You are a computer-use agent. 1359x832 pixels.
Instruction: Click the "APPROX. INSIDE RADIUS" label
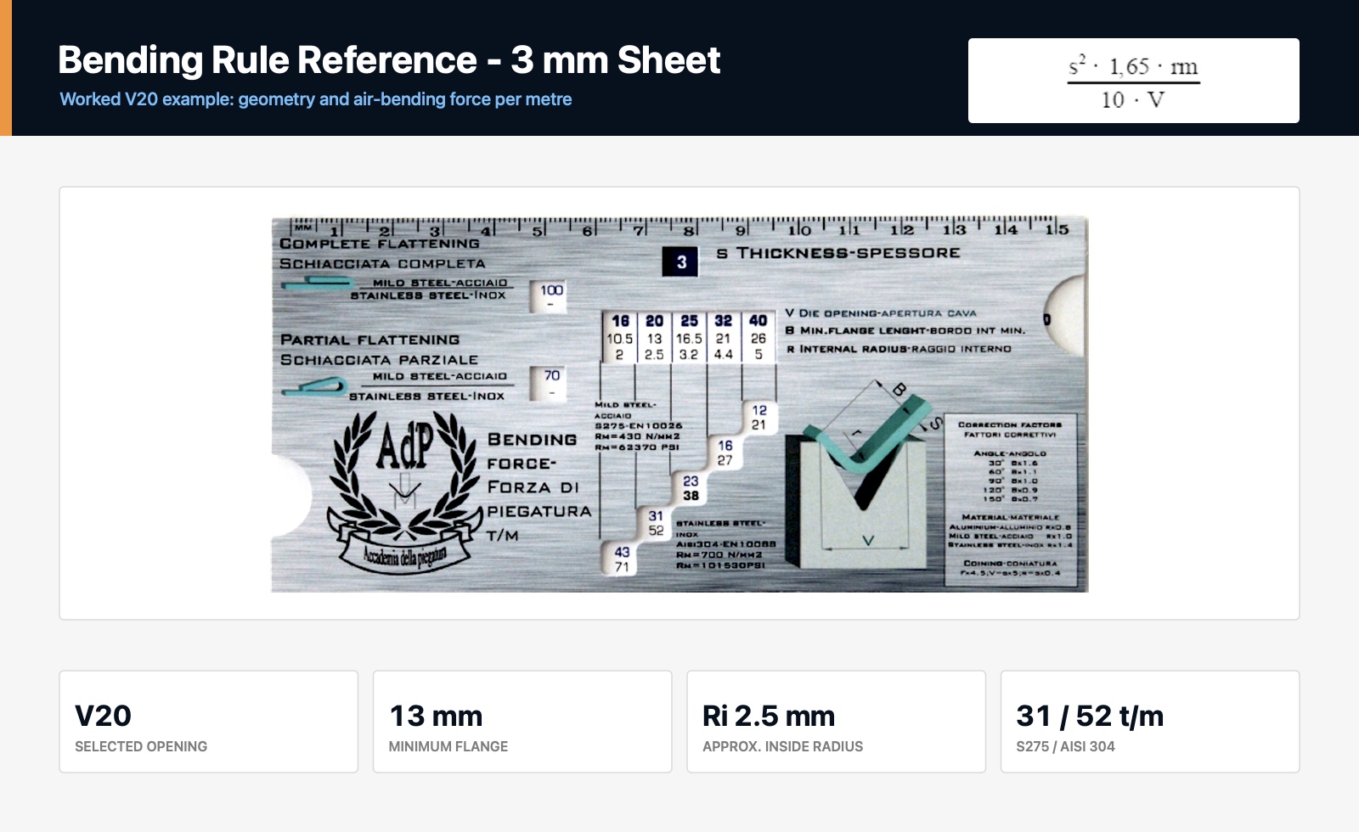point(782,746)
